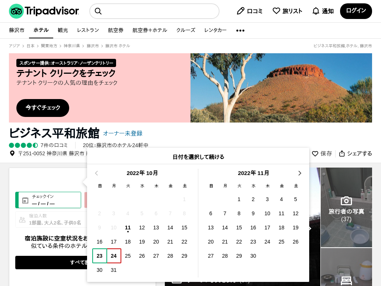
Task: Click the green rating bubbles
Action: coord(23,145)
